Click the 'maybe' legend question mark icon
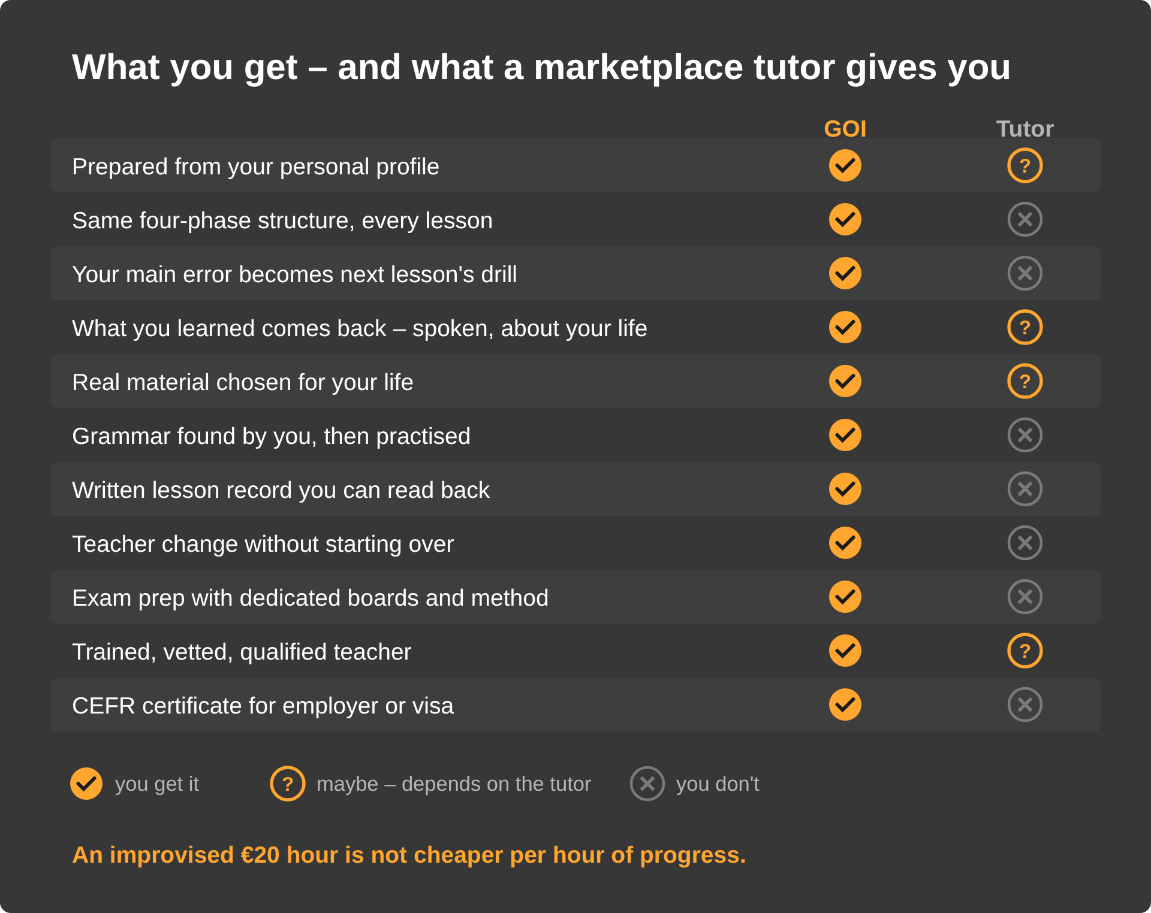The height and width of the screenshot is (913, 1151). click(288, 784)
